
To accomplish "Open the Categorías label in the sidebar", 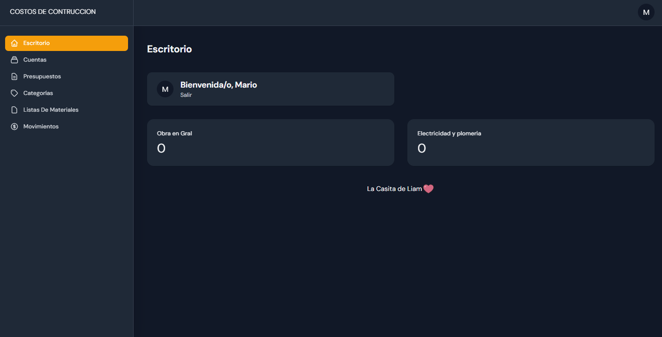I will click(38, 93).
